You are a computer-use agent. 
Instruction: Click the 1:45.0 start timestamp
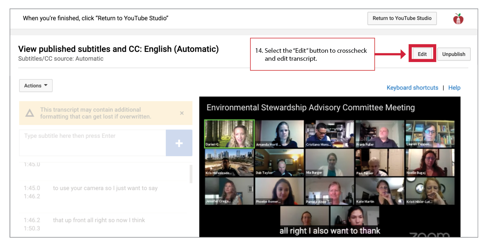click(32, 188)
